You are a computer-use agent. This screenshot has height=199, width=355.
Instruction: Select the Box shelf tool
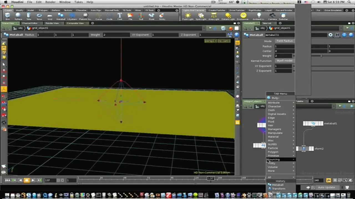tap(7, 16)
